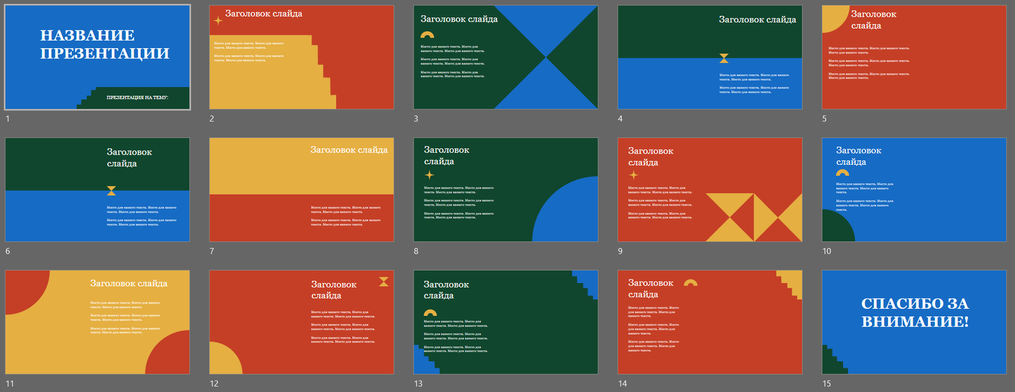This screenshot has width=1015, height=392.
Task: Click the 'ПРЕЗЕНТАЦИЯ НА ТЕМУ:' subtitle on slide 1
Action: coord(137,98)
